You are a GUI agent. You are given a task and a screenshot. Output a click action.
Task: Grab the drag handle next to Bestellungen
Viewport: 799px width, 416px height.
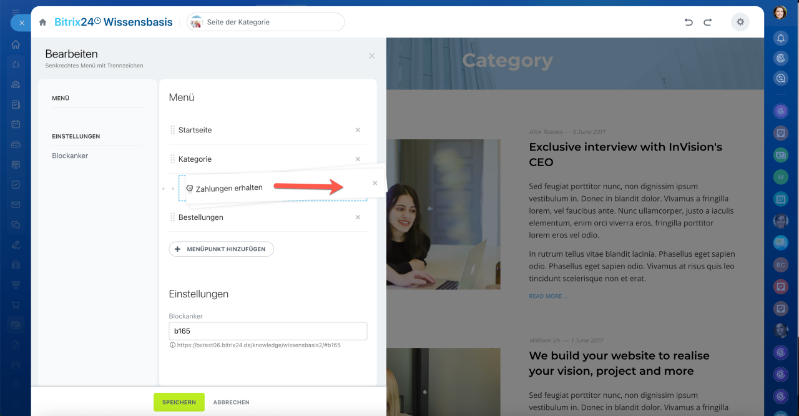click(173, 217)
